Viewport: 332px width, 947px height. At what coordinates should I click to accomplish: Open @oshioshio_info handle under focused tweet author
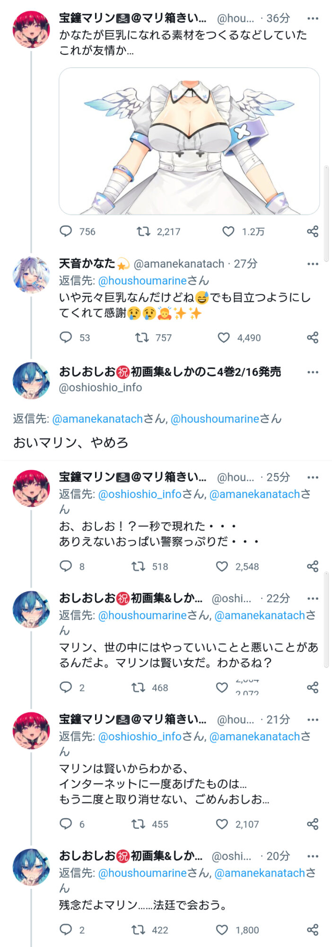click(x=100, y=387)
